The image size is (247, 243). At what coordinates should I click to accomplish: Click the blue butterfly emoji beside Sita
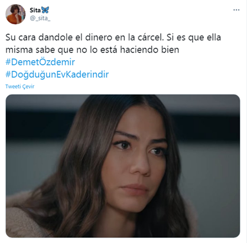(45, 10)
